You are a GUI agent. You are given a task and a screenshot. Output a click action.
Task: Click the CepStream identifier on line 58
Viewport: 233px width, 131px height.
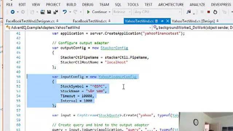click(x=87, y=115)
